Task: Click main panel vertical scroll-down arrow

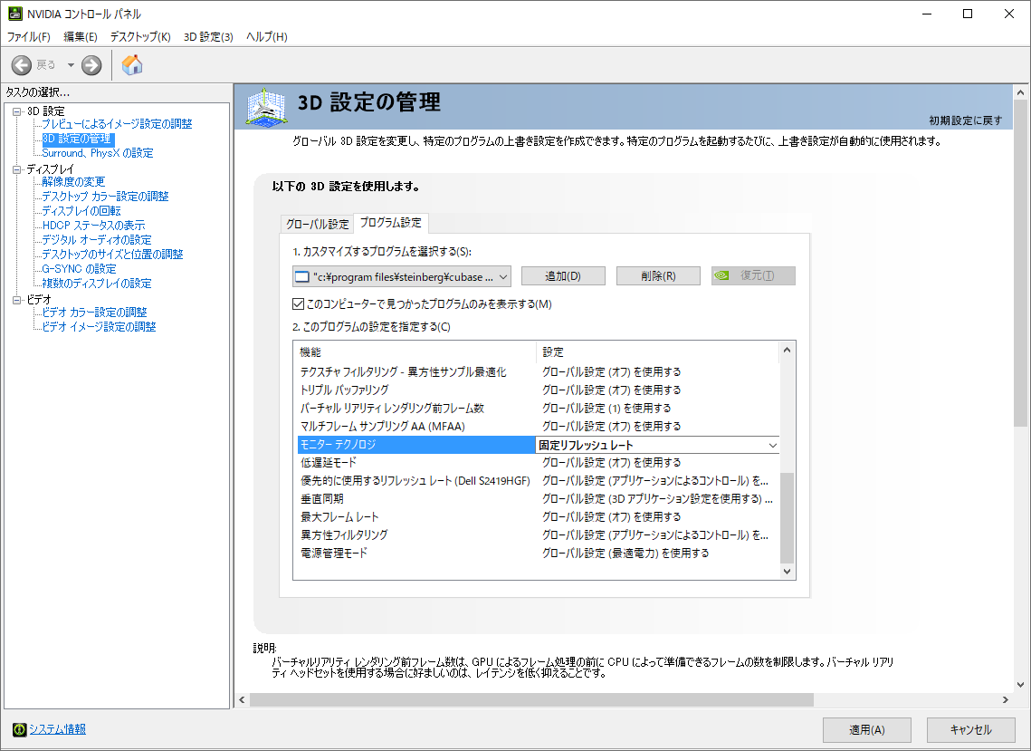Action: tap(1020, 685)
